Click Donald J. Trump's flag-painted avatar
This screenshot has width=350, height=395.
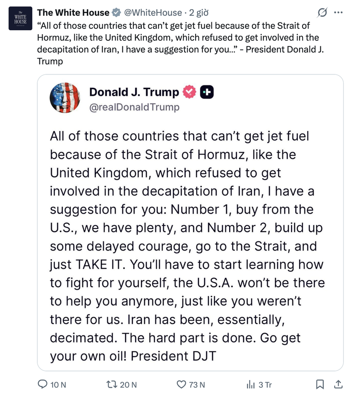[x=65, y=98]
